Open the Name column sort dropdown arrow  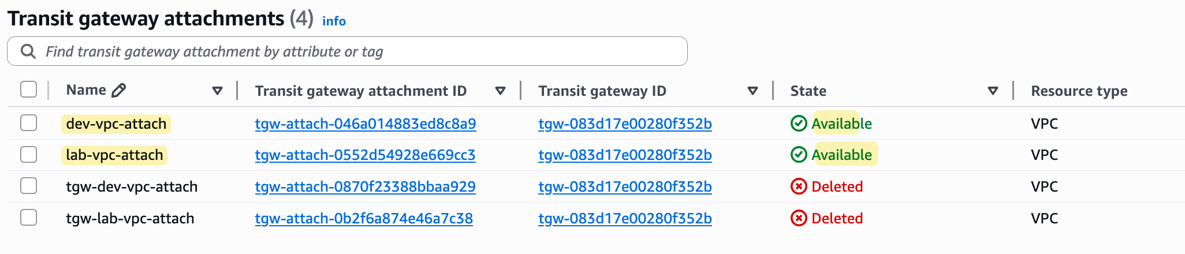[217, 91]
